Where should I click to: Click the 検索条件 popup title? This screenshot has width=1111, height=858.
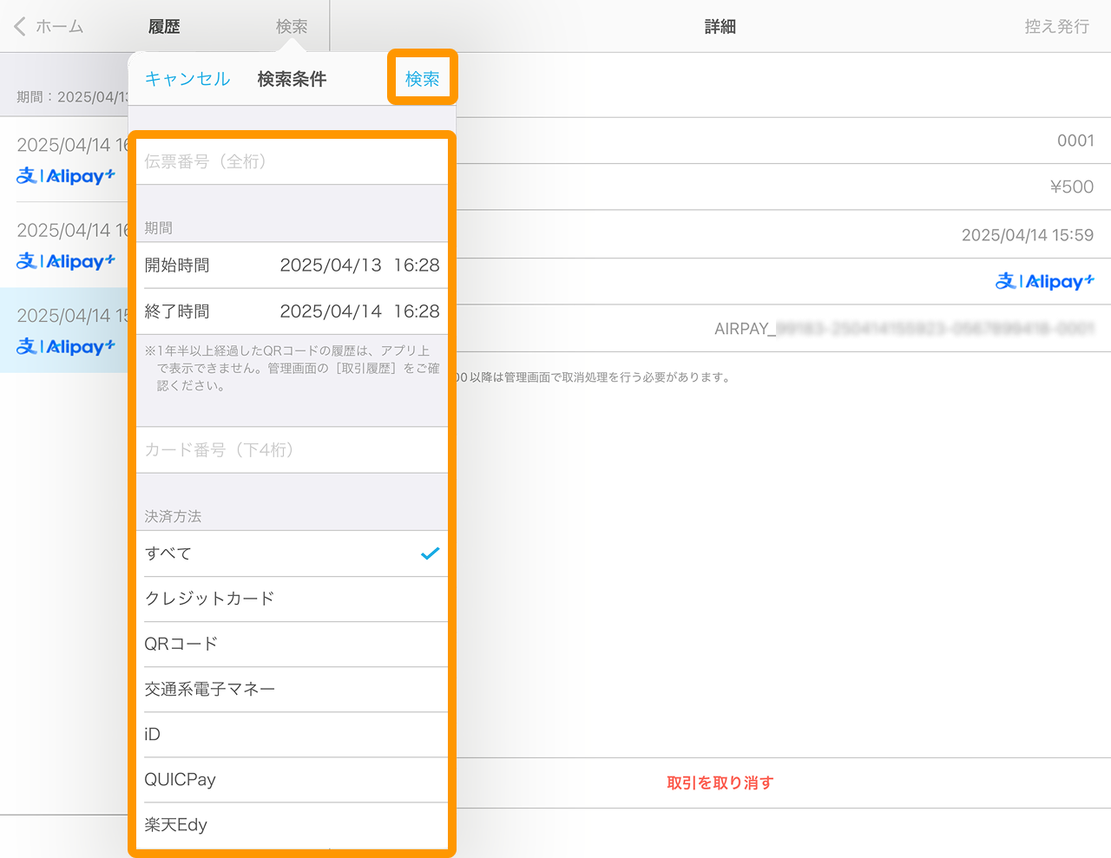292,79
